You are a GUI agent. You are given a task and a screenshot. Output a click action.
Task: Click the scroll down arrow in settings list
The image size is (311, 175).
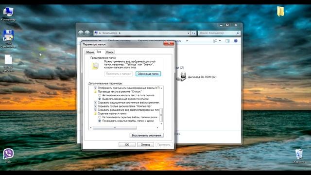(x=161, y=124)
